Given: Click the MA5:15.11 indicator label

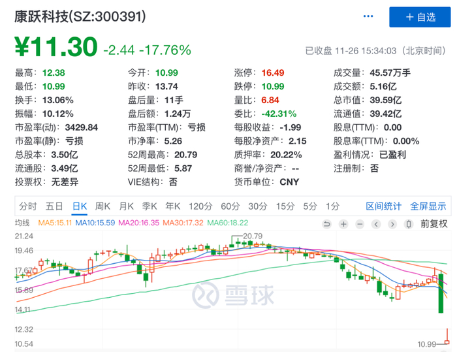Looking at the screenshot, I should tap(55, 223).
